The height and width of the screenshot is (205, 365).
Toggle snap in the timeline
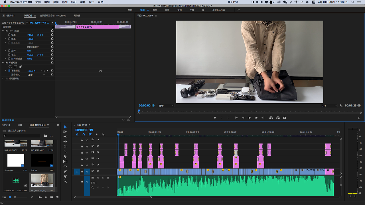(x=84, y=134)
